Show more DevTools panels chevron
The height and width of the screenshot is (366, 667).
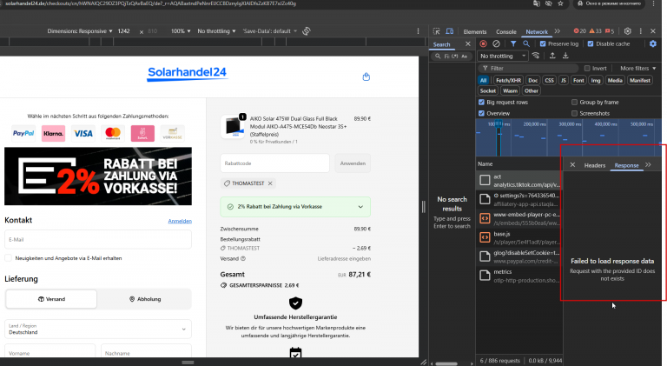point(558,31)
